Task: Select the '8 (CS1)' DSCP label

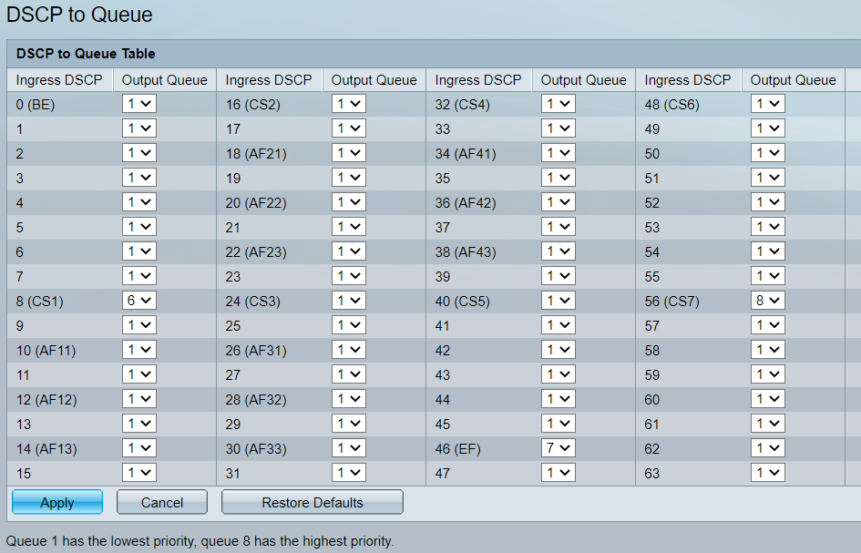Action: (x=39, y=302)
